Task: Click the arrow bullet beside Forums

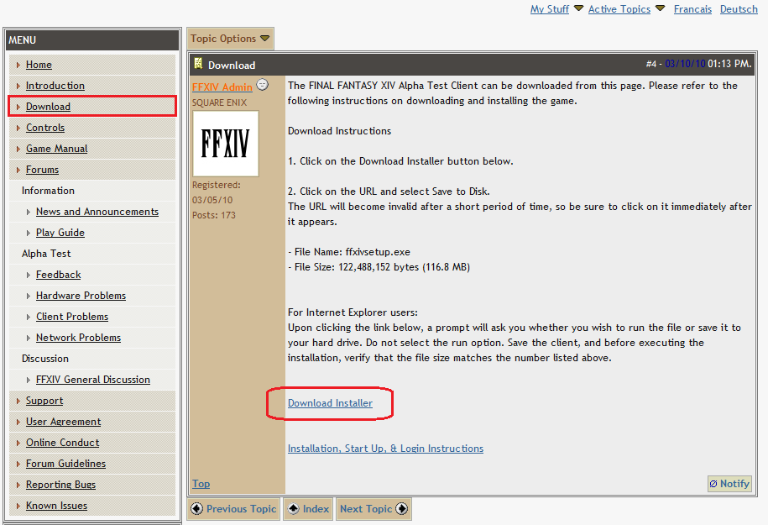Action: point(18,170)
